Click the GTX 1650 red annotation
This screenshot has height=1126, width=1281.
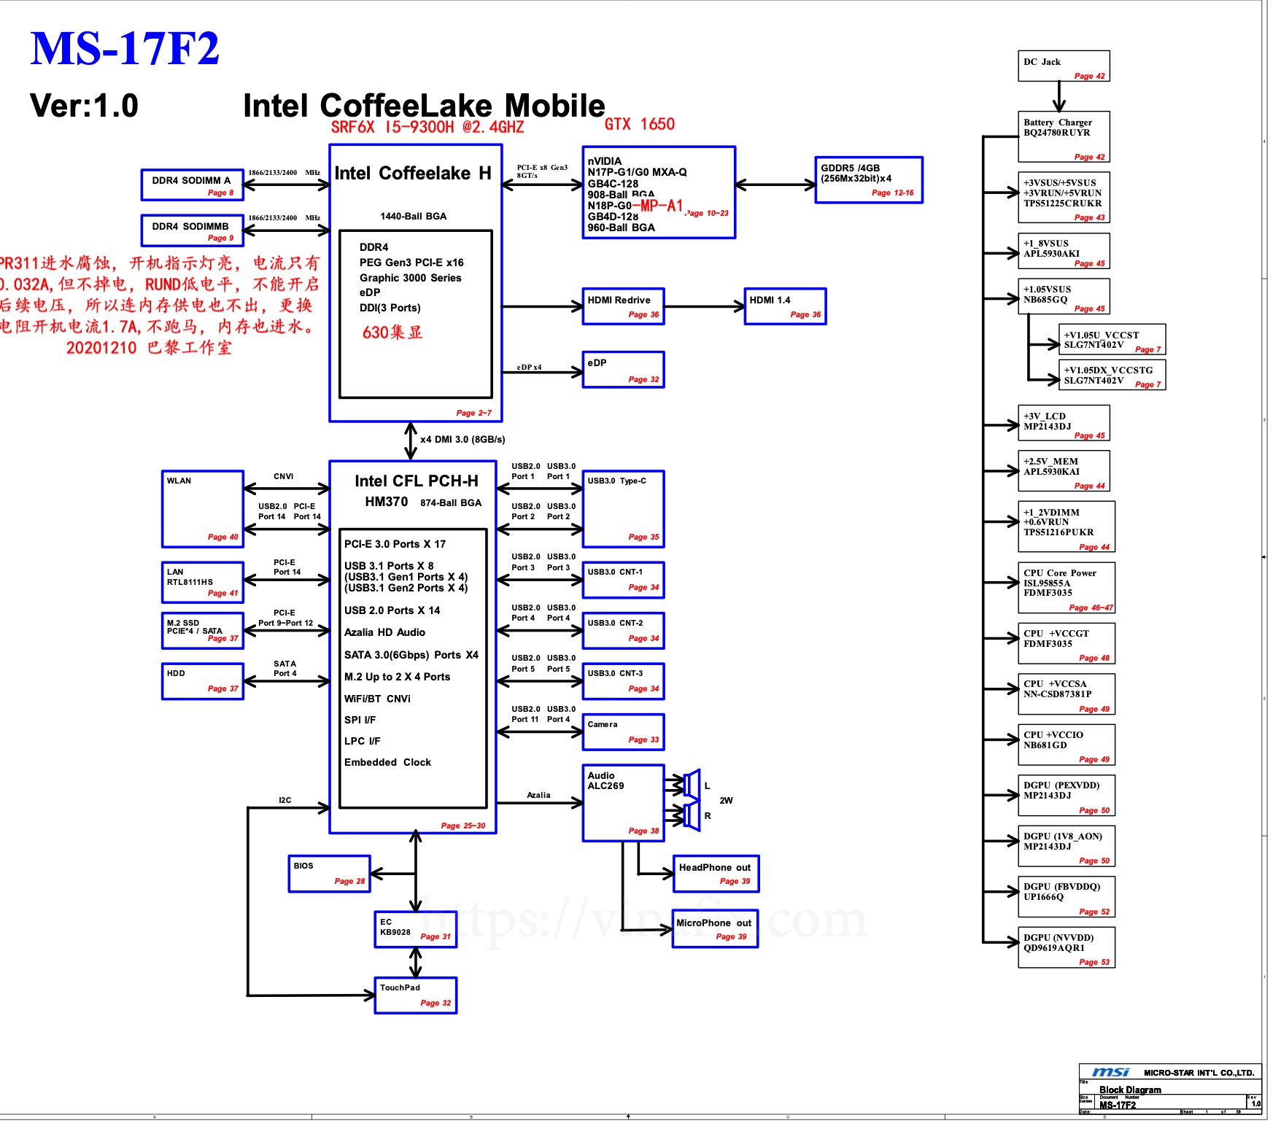640,124
